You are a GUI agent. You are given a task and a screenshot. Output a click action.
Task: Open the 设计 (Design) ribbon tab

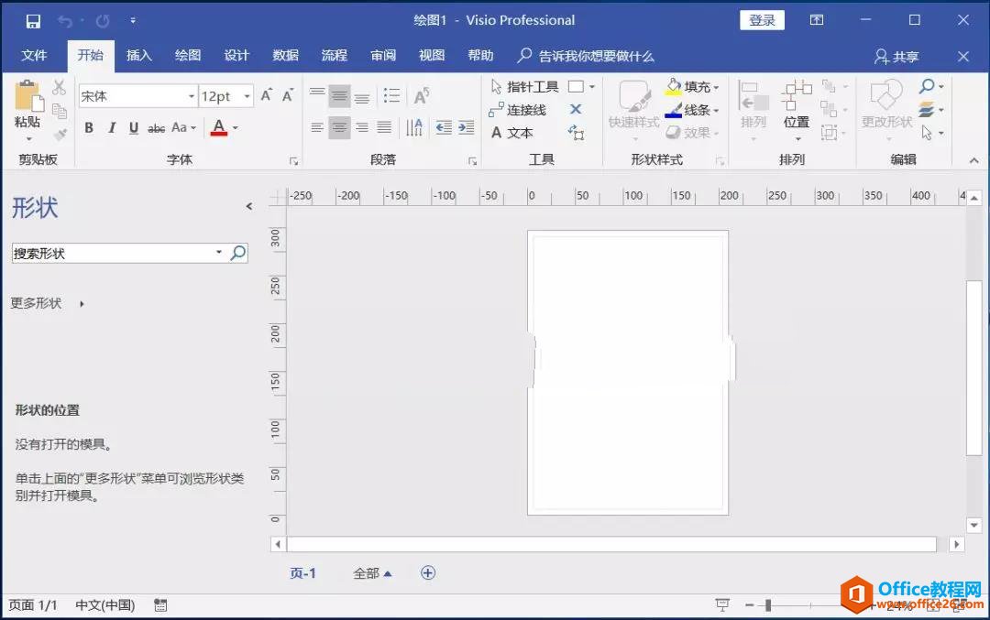click(x=236, y=55)
